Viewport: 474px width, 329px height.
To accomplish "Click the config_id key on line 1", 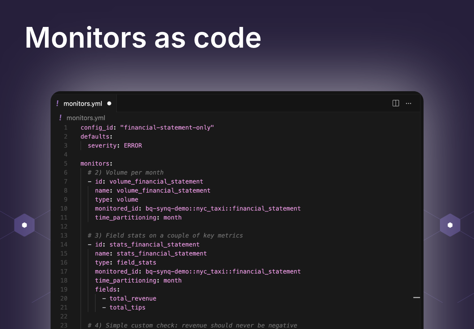I will click(97, 127).
